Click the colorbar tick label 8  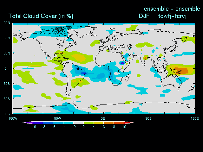pyautogui.click(x=114, y=127)
